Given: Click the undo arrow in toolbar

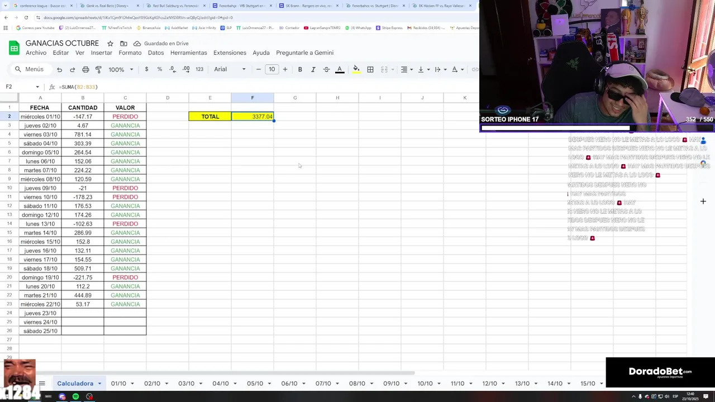Looking at the screenshot, I should coord(59,69).
